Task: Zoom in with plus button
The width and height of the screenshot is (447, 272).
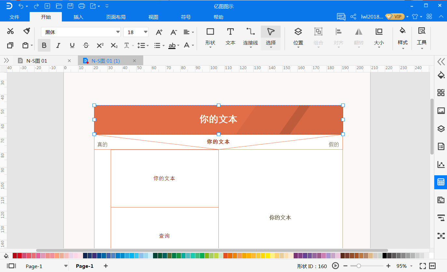Action: 388,266
